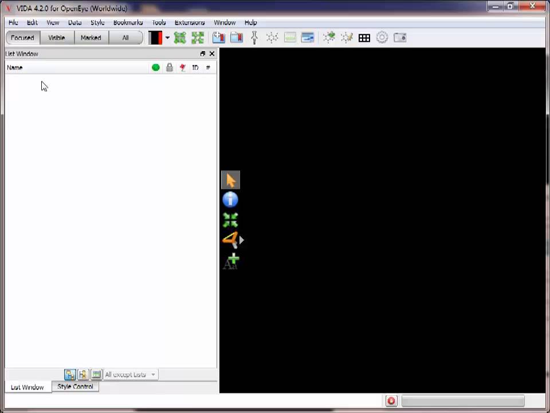Switch to the Style Control tab
Screen dimensions: 550x413
[75, 387]
